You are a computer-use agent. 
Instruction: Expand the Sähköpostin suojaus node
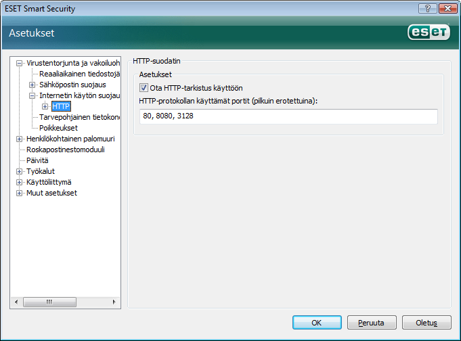point(32,85)
